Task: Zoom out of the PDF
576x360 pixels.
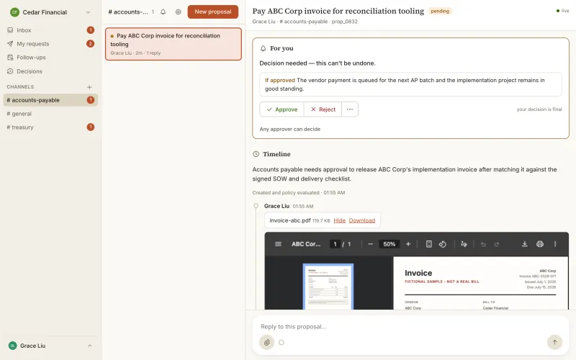Action: coord(370,244)
